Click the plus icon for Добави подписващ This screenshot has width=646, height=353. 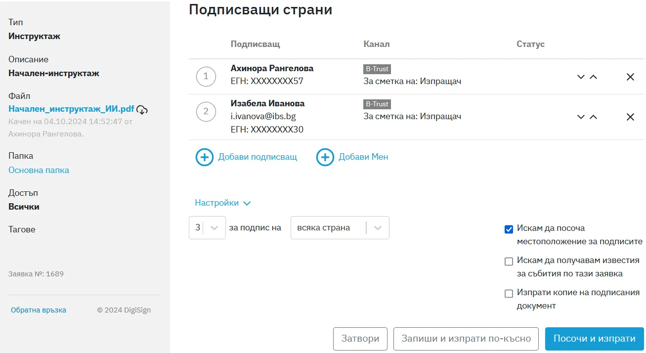pyautogui.click(x=205, y=157)
